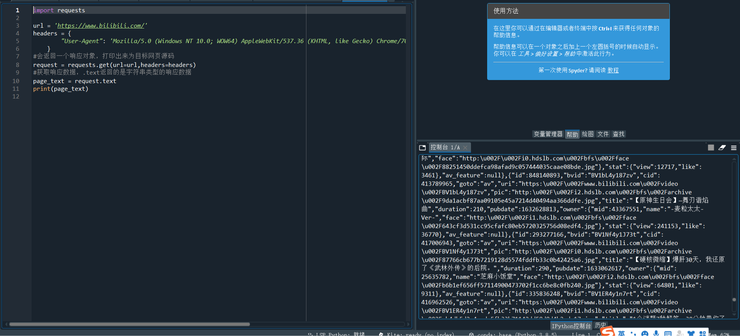Screen dimensions: 740x336
Task: Click the LSP Python status entry
Action: tap(336, 334)
